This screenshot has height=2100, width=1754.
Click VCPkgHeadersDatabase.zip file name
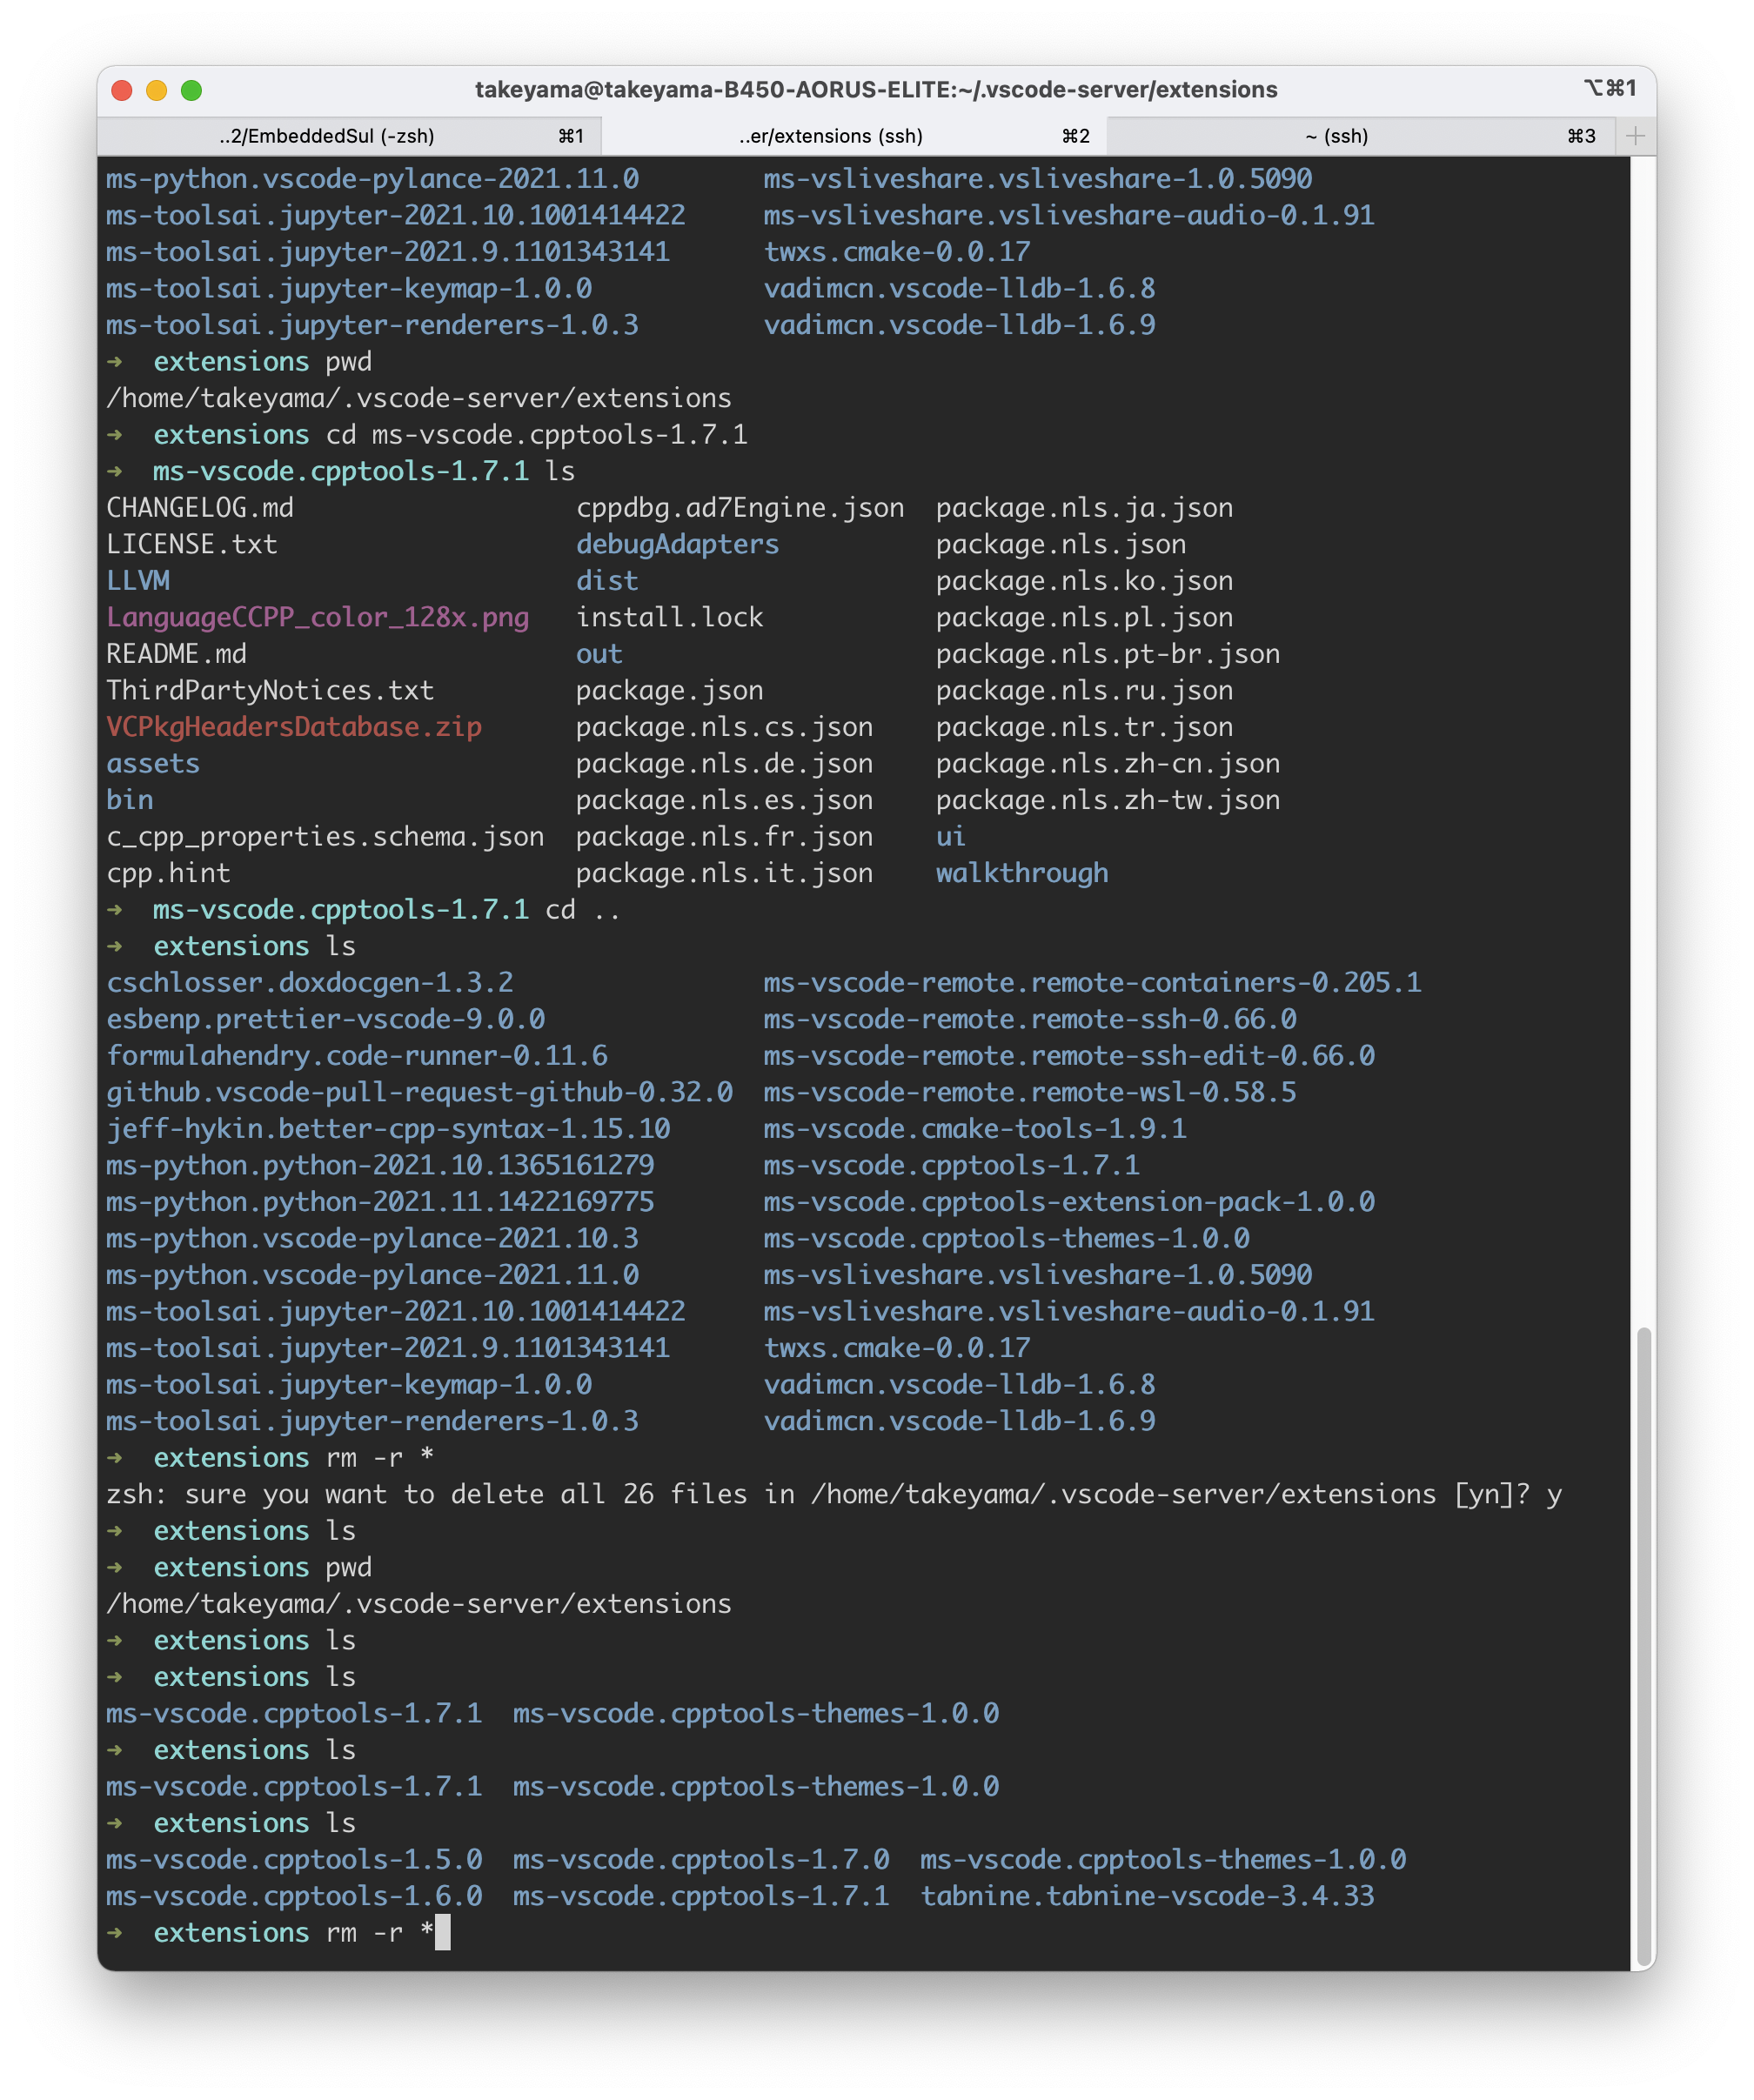294,727
